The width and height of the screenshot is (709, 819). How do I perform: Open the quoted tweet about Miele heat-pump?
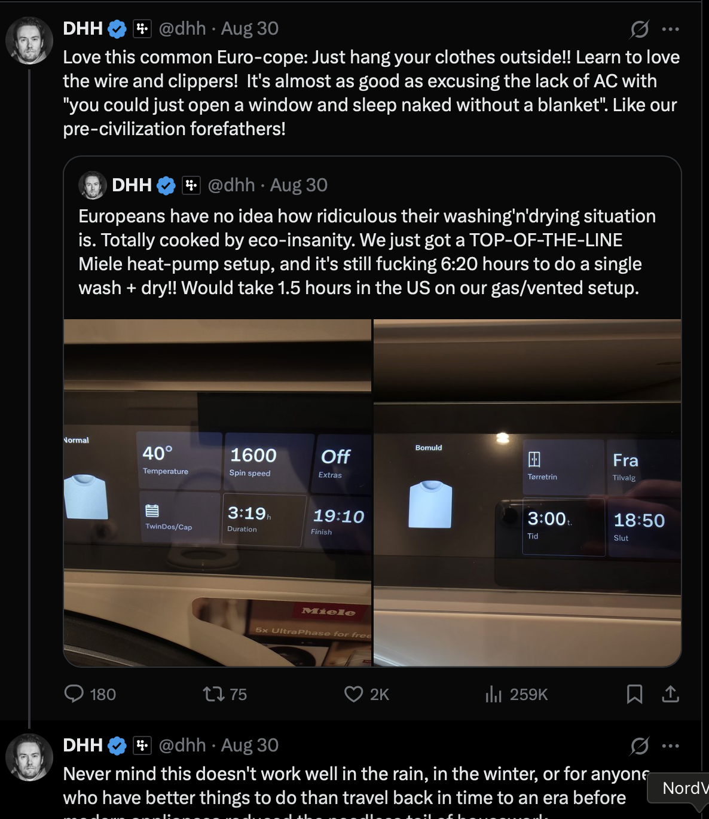tap(367, 252)
